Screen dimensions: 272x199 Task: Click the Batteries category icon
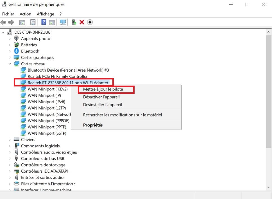(17, 45)
